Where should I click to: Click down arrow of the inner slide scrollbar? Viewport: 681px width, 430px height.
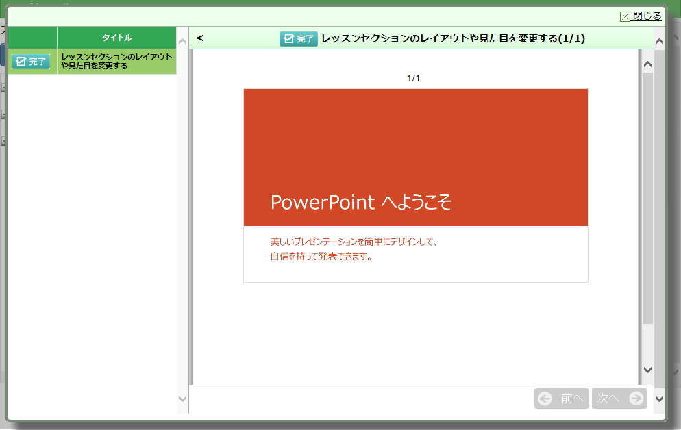[x=647, y=370]
